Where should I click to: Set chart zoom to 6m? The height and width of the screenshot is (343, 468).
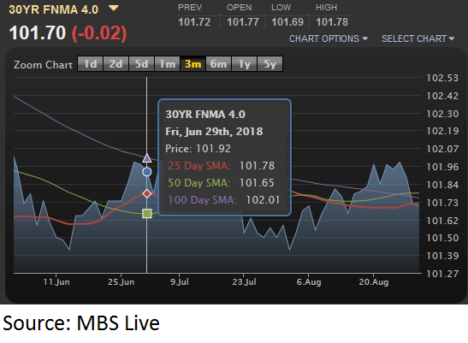[218, 64]
